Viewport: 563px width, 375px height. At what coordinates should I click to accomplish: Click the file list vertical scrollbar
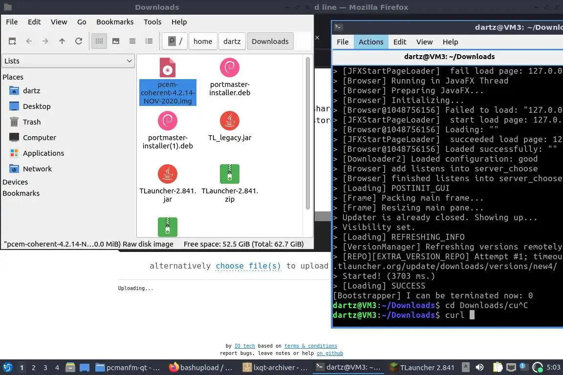click(x=308, y=133)
